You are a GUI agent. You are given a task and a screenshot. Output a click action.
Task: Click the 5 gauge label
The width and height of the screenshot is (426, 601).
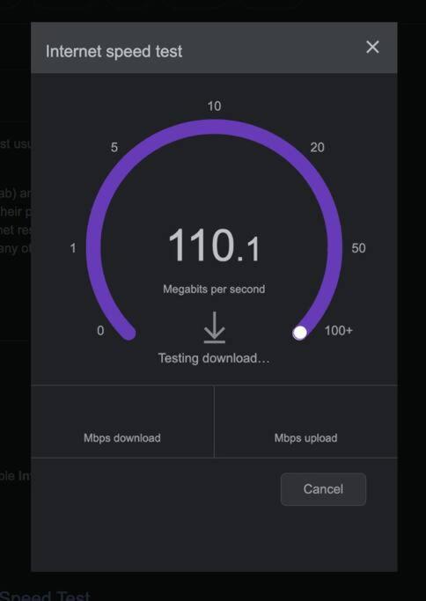point(114,148)
